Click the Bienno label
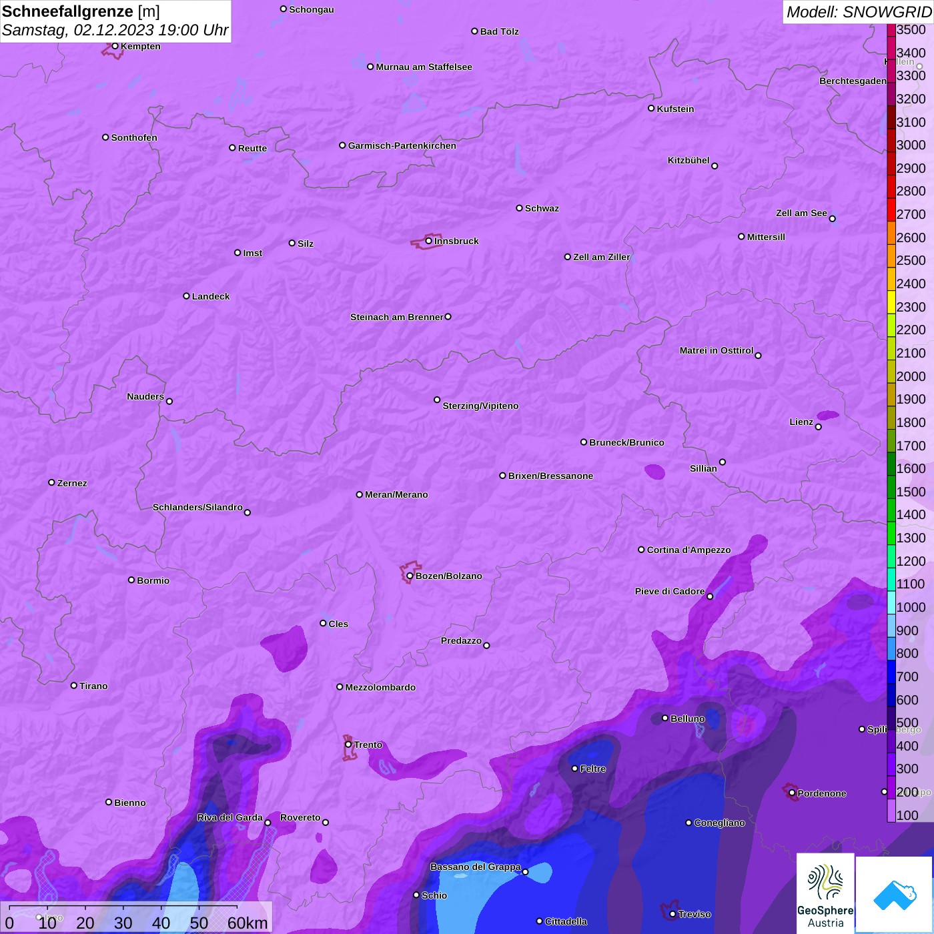The image size is (934, 934). tap(129, 803)
